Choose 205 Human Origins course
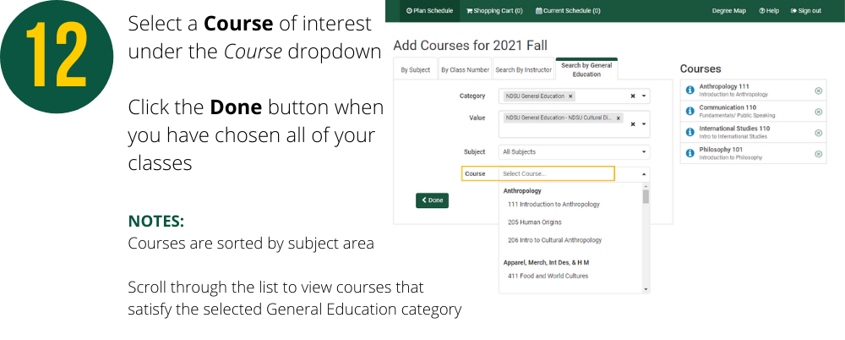 535,222
